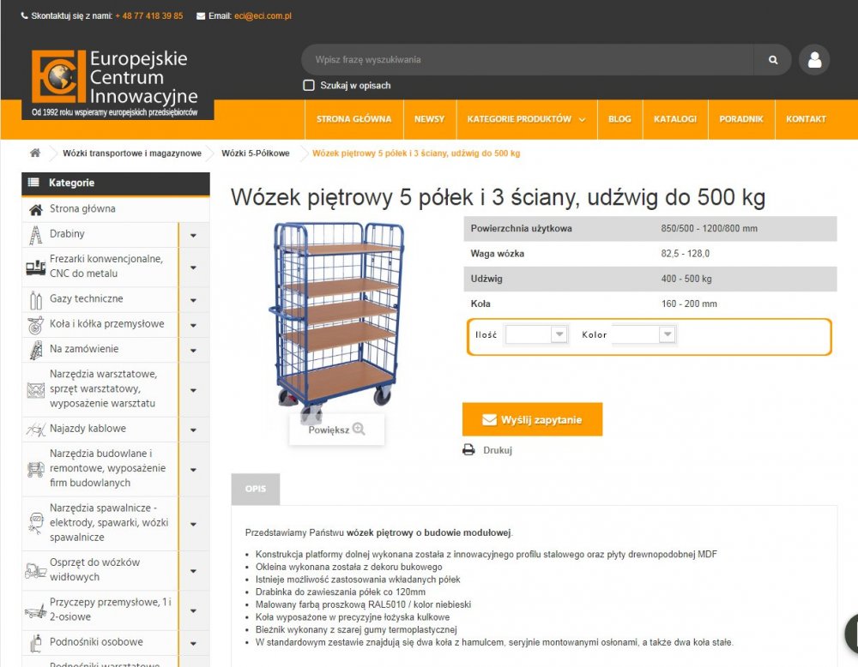Screen dimensions: 858x667
Task: Go to the Kontakt menu item
Action: (806, 119)
